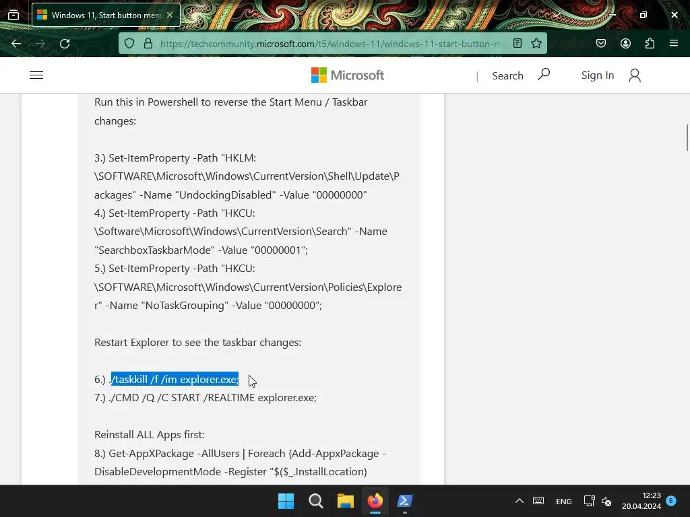Go to Microsoft logo homepage
The height and width of the screenshot is (517, 690).
click(347, 75)
